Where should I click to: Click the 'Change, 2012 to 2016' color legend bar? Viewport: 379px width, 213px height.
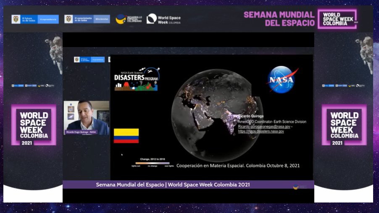pos(153,163)
